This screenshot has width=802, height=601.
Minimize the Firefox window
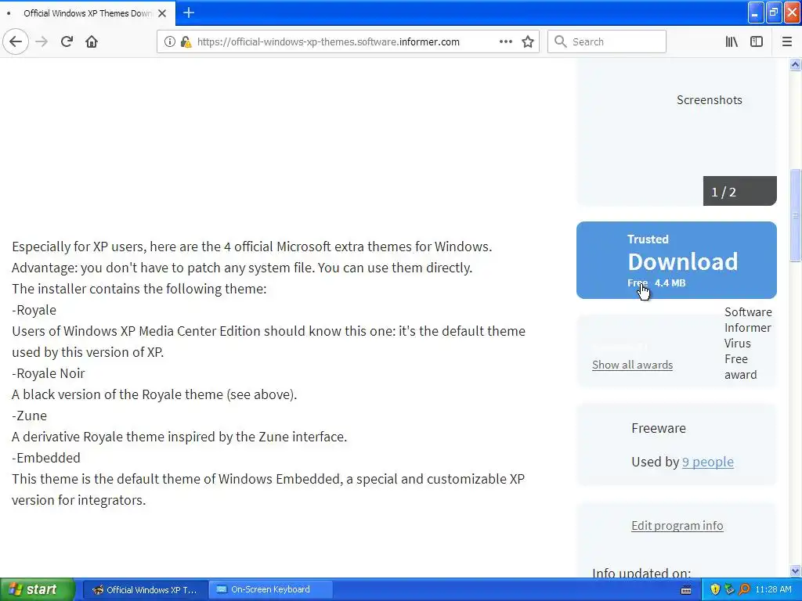(x=756, y=13)
